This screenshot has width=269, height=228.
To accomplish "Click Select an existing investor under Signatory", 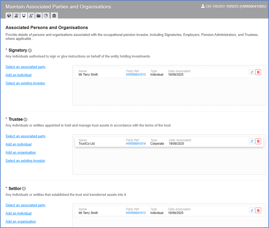I will click(x=25, y=83).
